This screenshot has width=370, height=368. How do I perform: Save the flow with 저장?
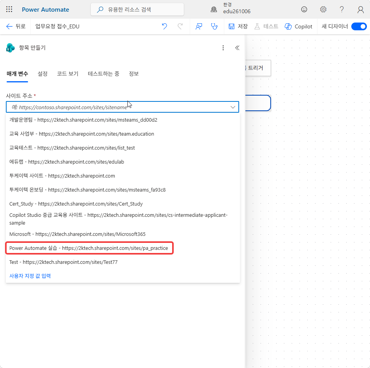tap(238, 26)
